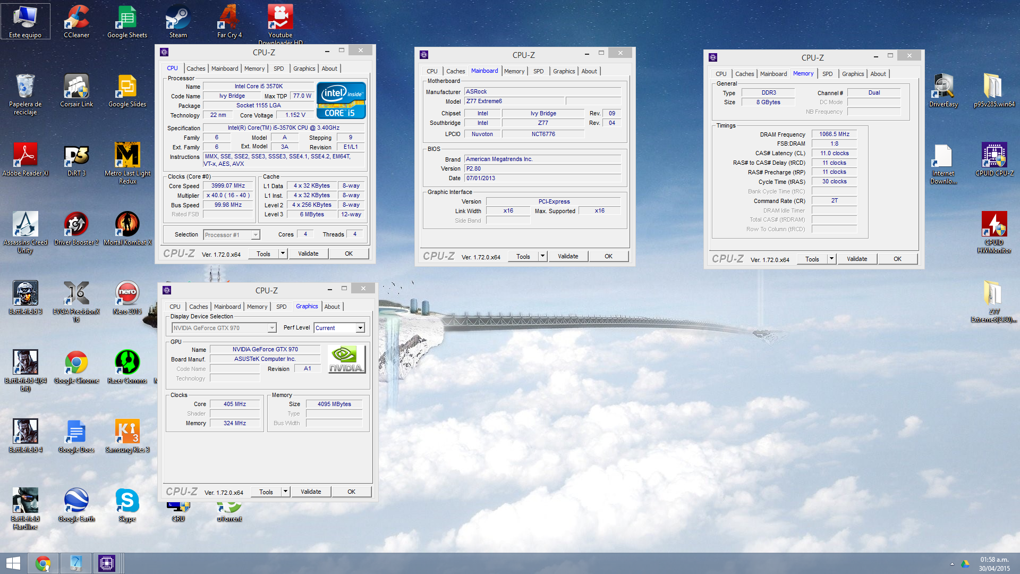Click Tools button in Mainboard window
The width and height of the screenshot is (1020, 574).
(523, 256)
